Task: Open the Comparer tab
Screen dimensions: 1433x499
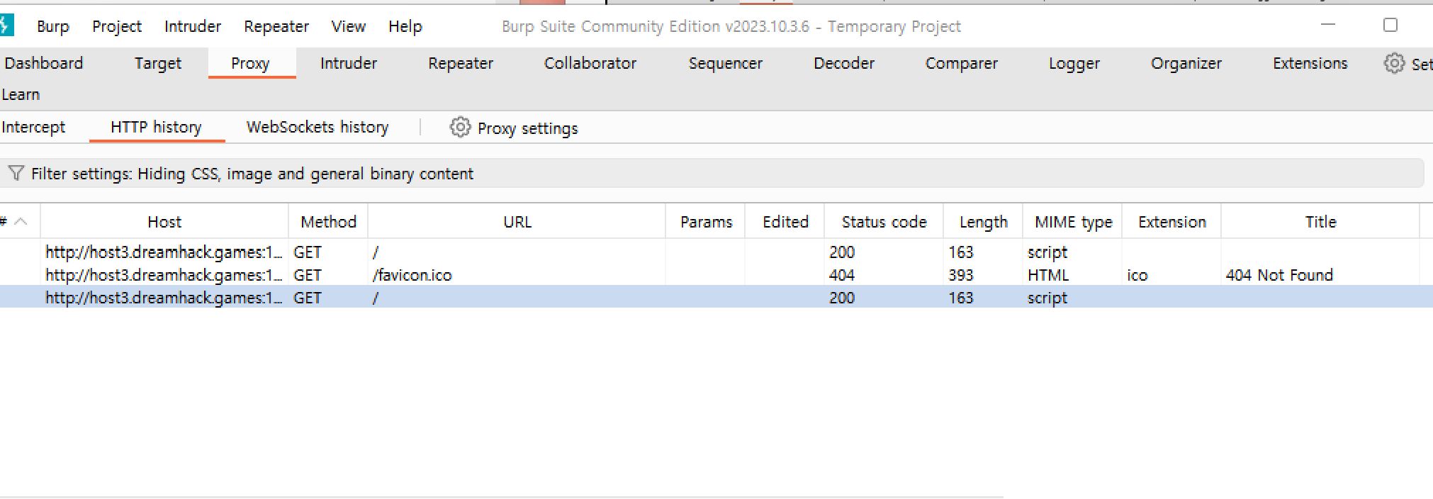Action: pos(961,63)
